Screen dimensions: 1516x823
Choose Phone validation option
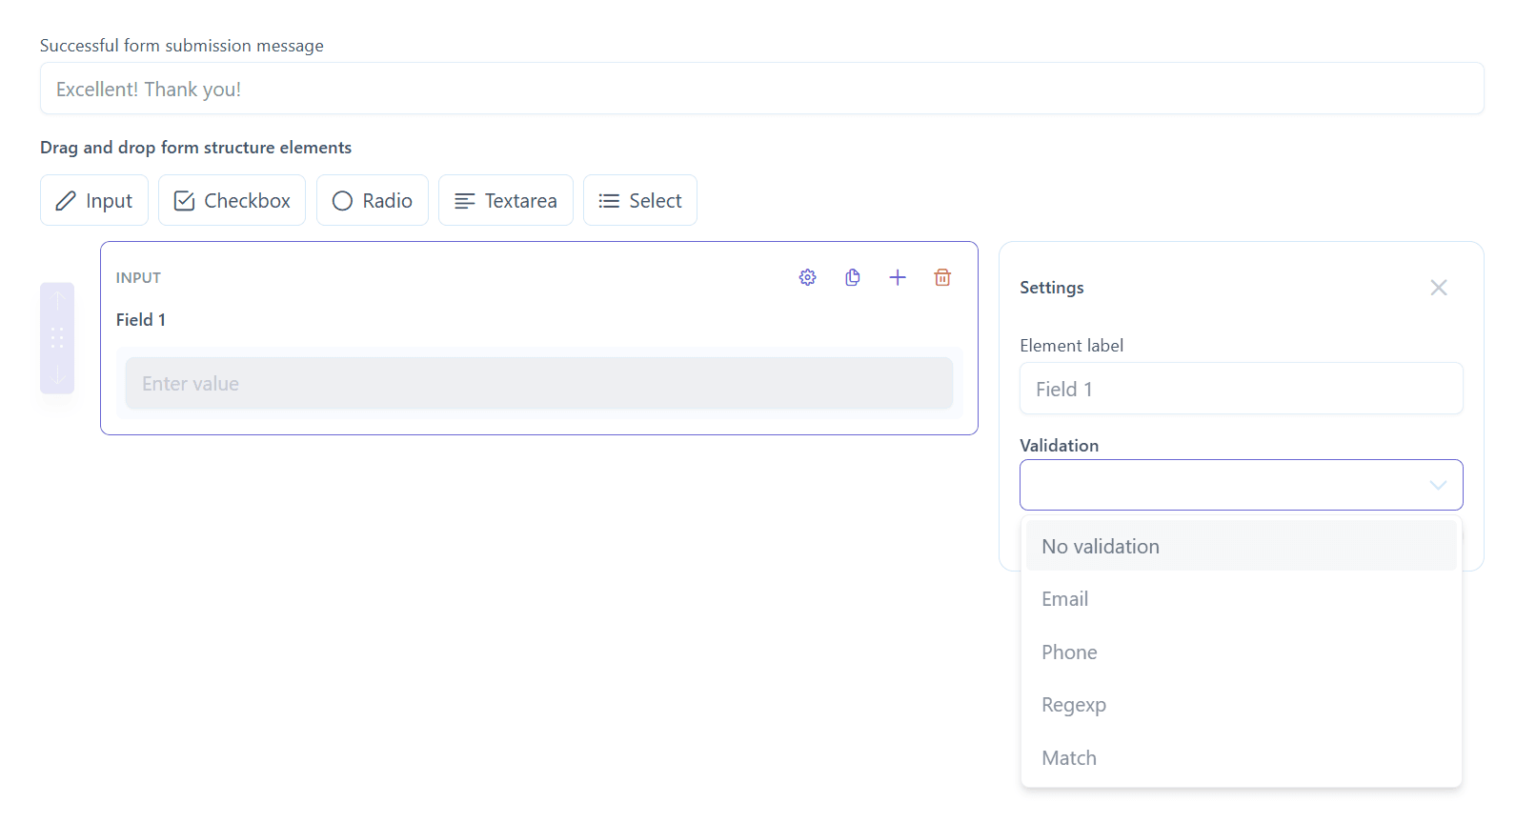click(1242, 652)
